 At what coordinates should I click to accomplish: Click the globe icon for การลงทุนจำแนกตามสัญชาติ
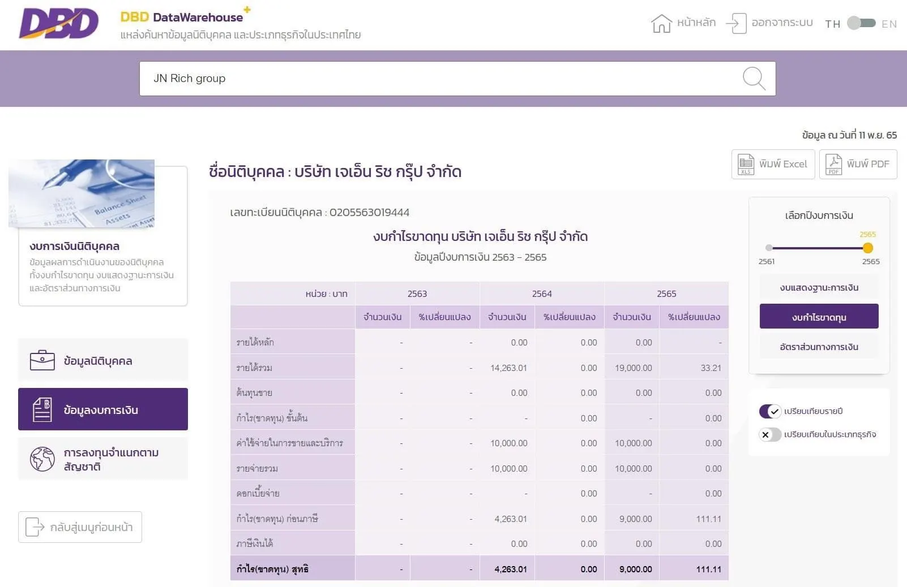click(x=42, y=459)
